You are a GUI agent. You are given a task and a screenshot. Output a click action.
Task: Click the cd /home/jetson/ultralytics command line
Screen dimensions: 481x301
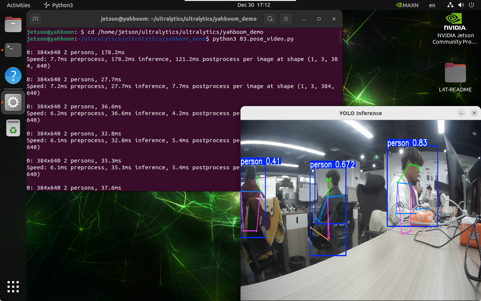pyautogui.click(x=175, y=32)
